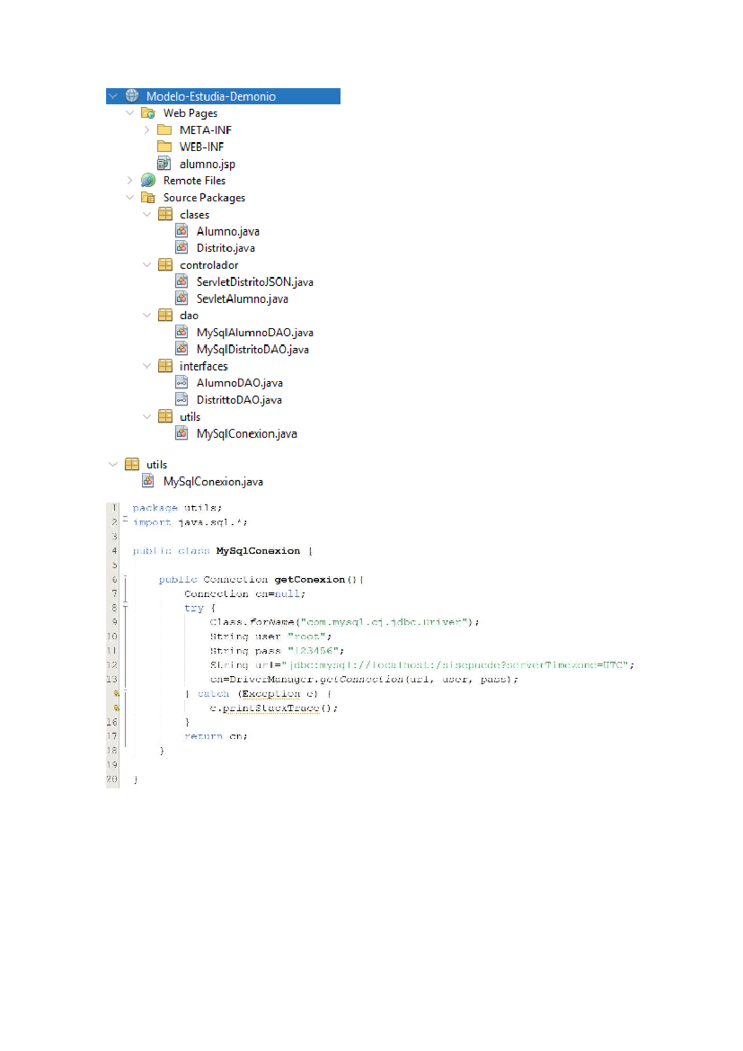The width and height of the screenshot is (743, 1051).
Task: Collapse the standalone utils node below tree
Action: coord(113,464)
